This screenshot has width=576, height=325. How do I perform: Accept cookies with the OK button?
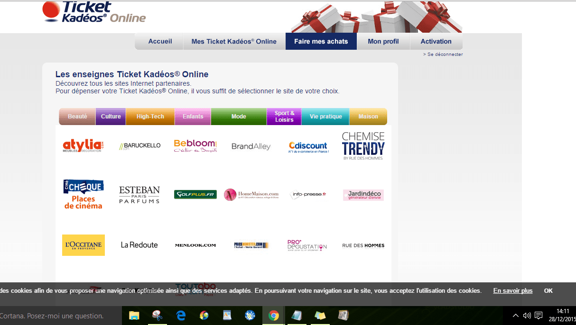point(548,291)
